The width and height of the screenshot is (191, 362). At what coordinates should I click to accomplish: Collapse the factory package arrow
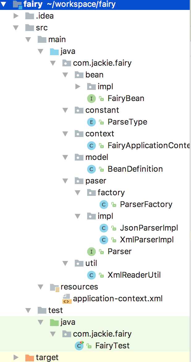pyautogui.click(x=78, y=193)
